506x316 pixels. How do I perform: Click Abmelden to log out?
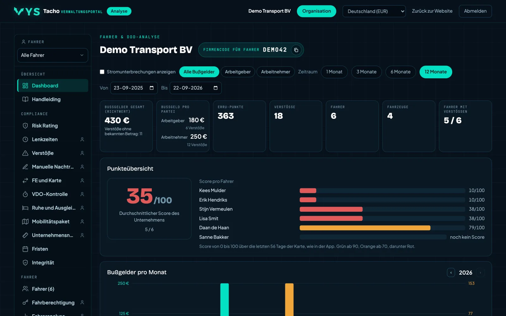(475, 11)
